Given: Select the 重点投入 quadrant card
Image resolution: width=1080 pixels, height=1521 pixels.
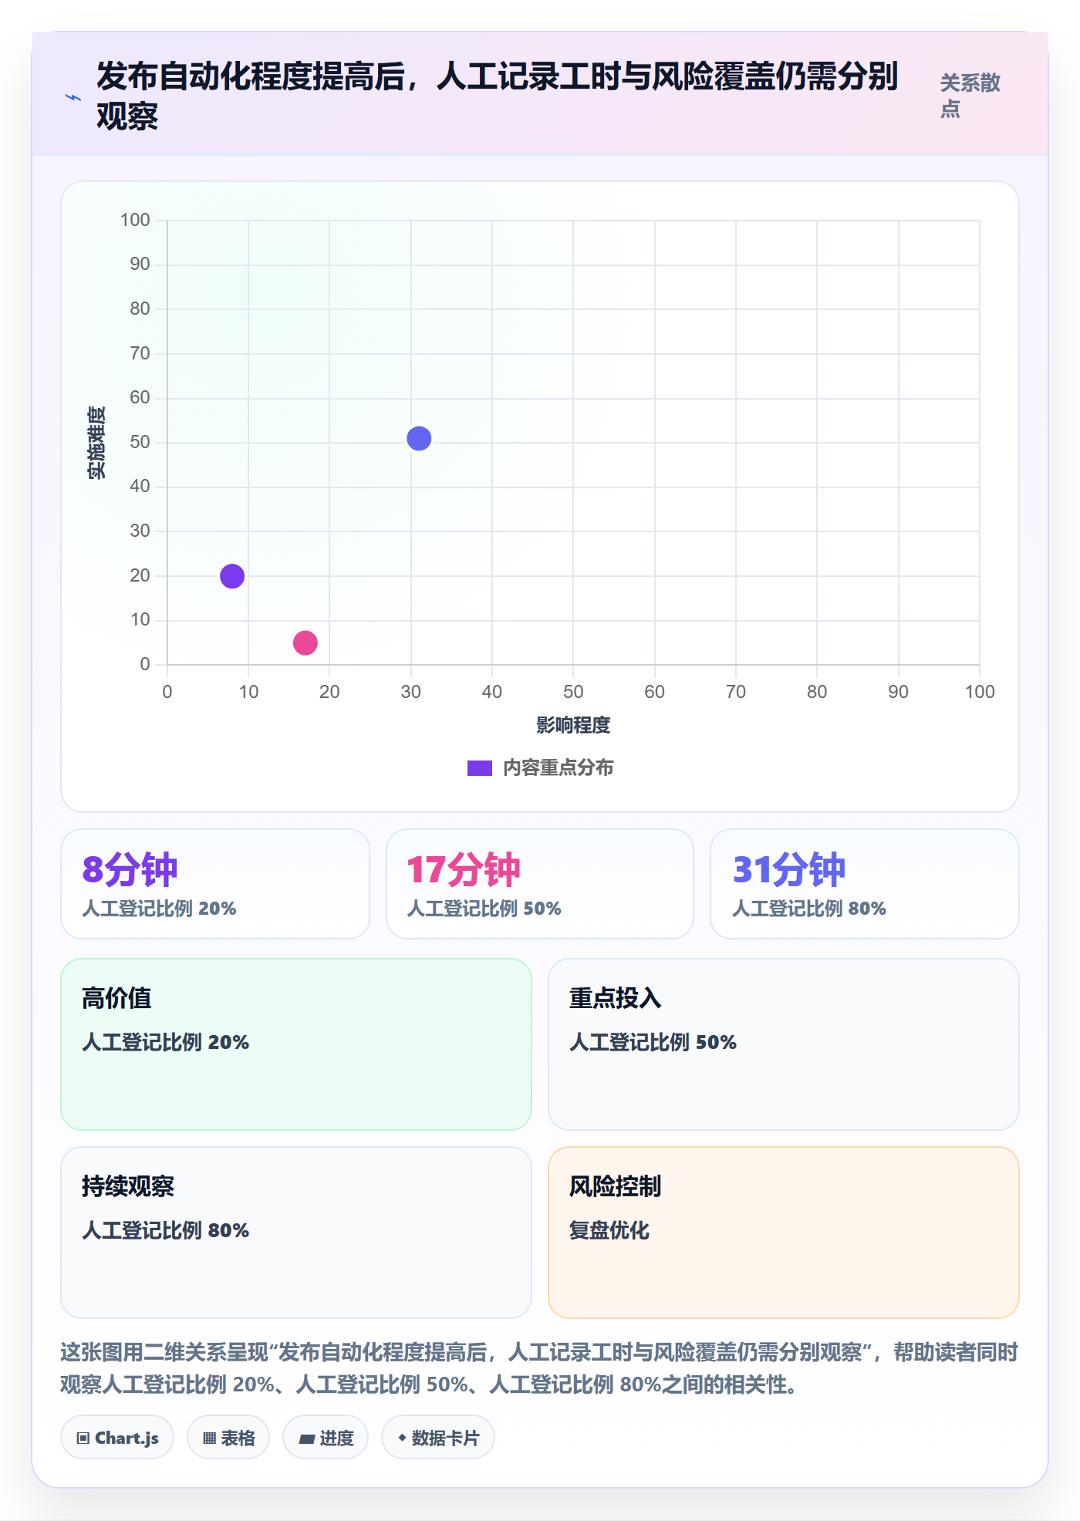Looking at the screenshot, I should tap(784, 1044).
